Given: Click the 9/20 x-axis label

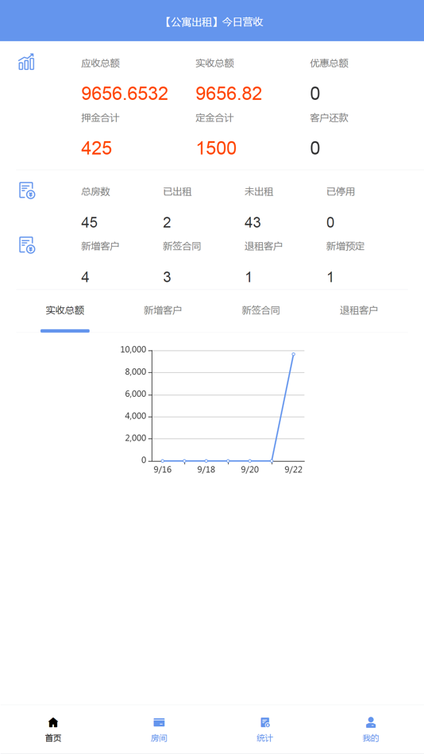Looking at the screenshot, I should click(x=250, y=470).
